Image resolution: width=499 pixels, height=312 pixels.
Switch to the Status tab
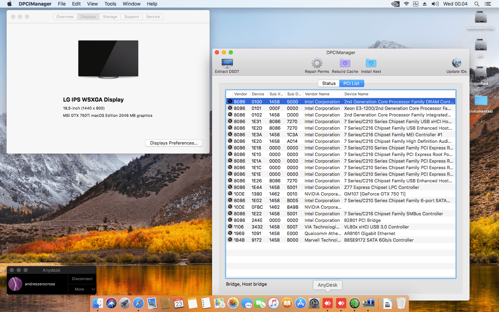(329, 84)
